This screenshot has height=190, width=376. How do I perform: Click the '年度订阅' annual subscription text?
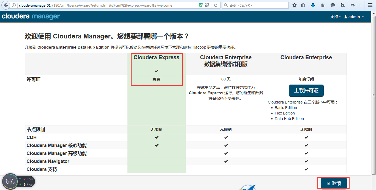tap(306, 79)
